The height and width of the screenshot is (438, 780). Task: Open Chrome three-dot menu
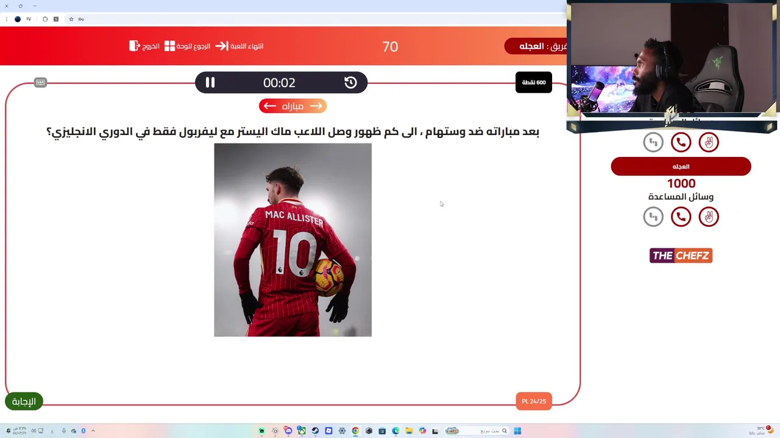(7, 19)
